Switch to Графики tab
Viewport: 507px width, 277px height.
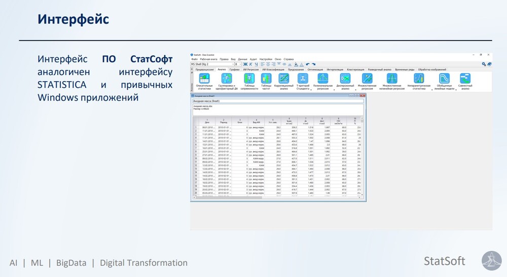click(x=234, y=70)
